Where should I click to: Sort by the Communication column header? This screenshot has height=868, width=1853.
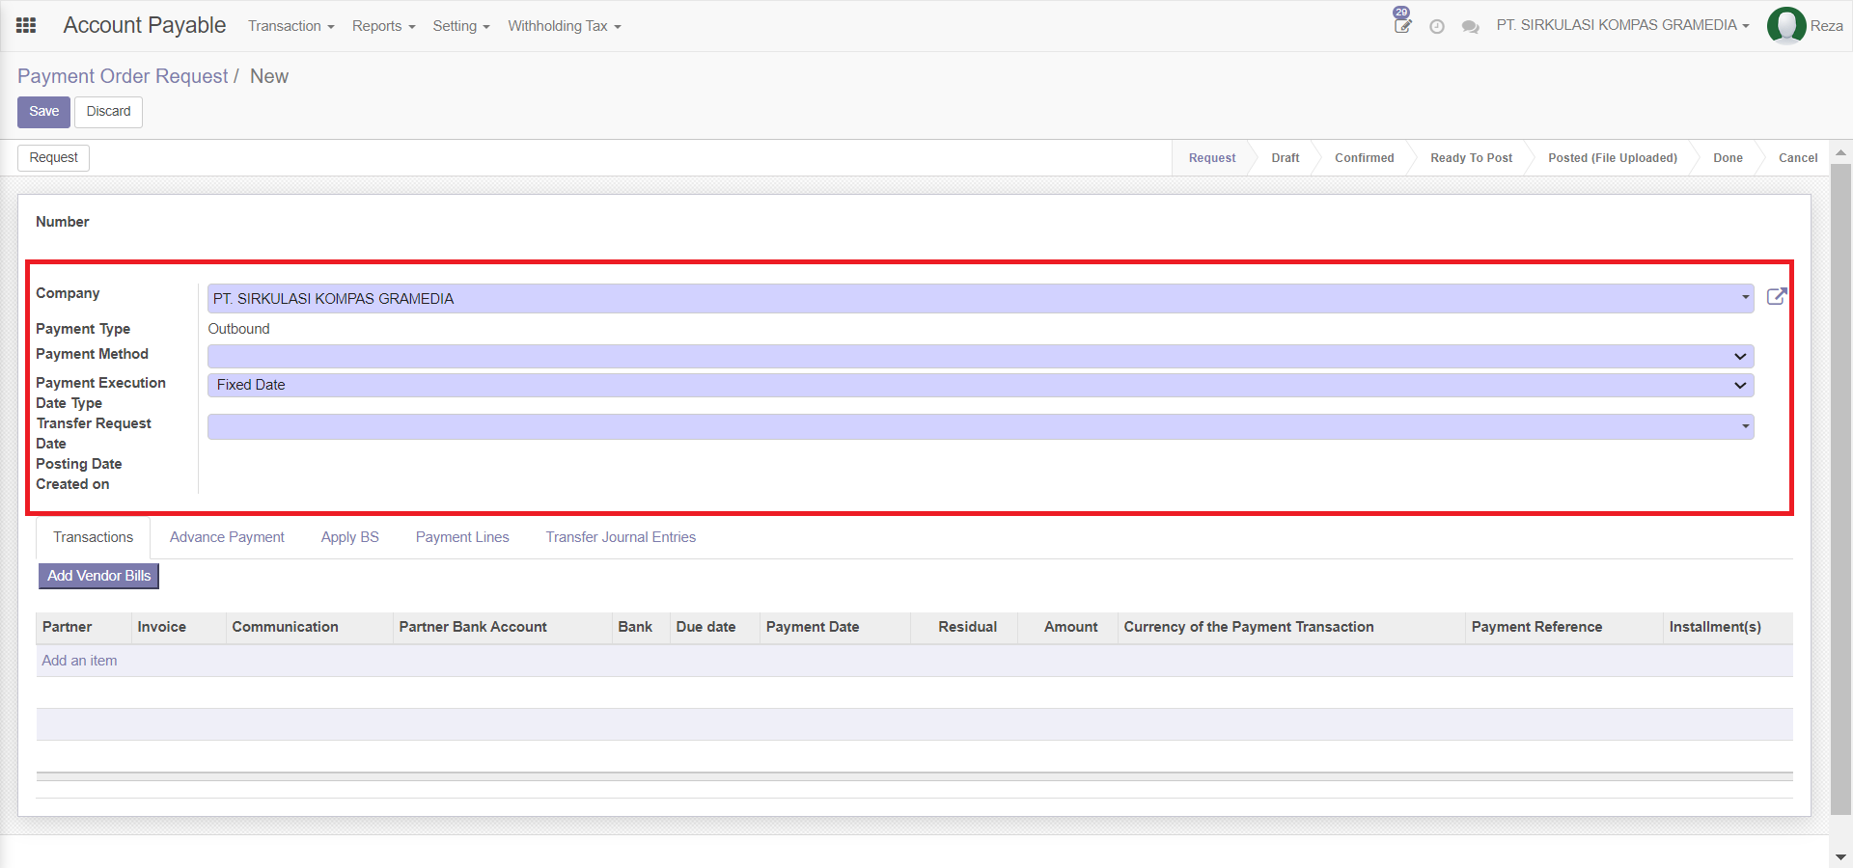click(309, 627)
